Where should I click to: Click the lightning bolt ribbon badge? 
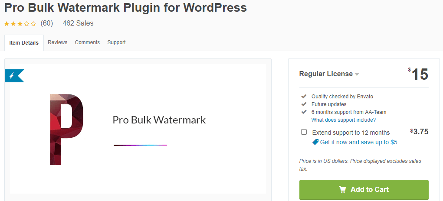14,76
